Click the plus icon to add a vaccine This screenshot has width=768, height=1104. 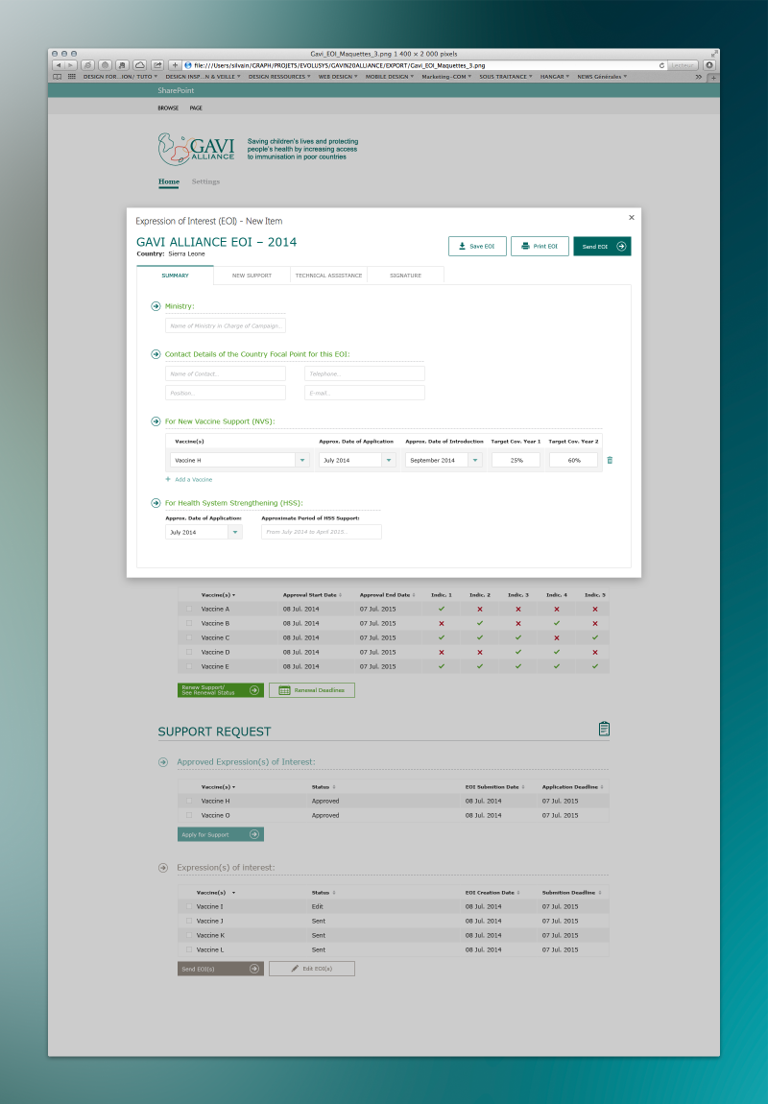[168, 479]
